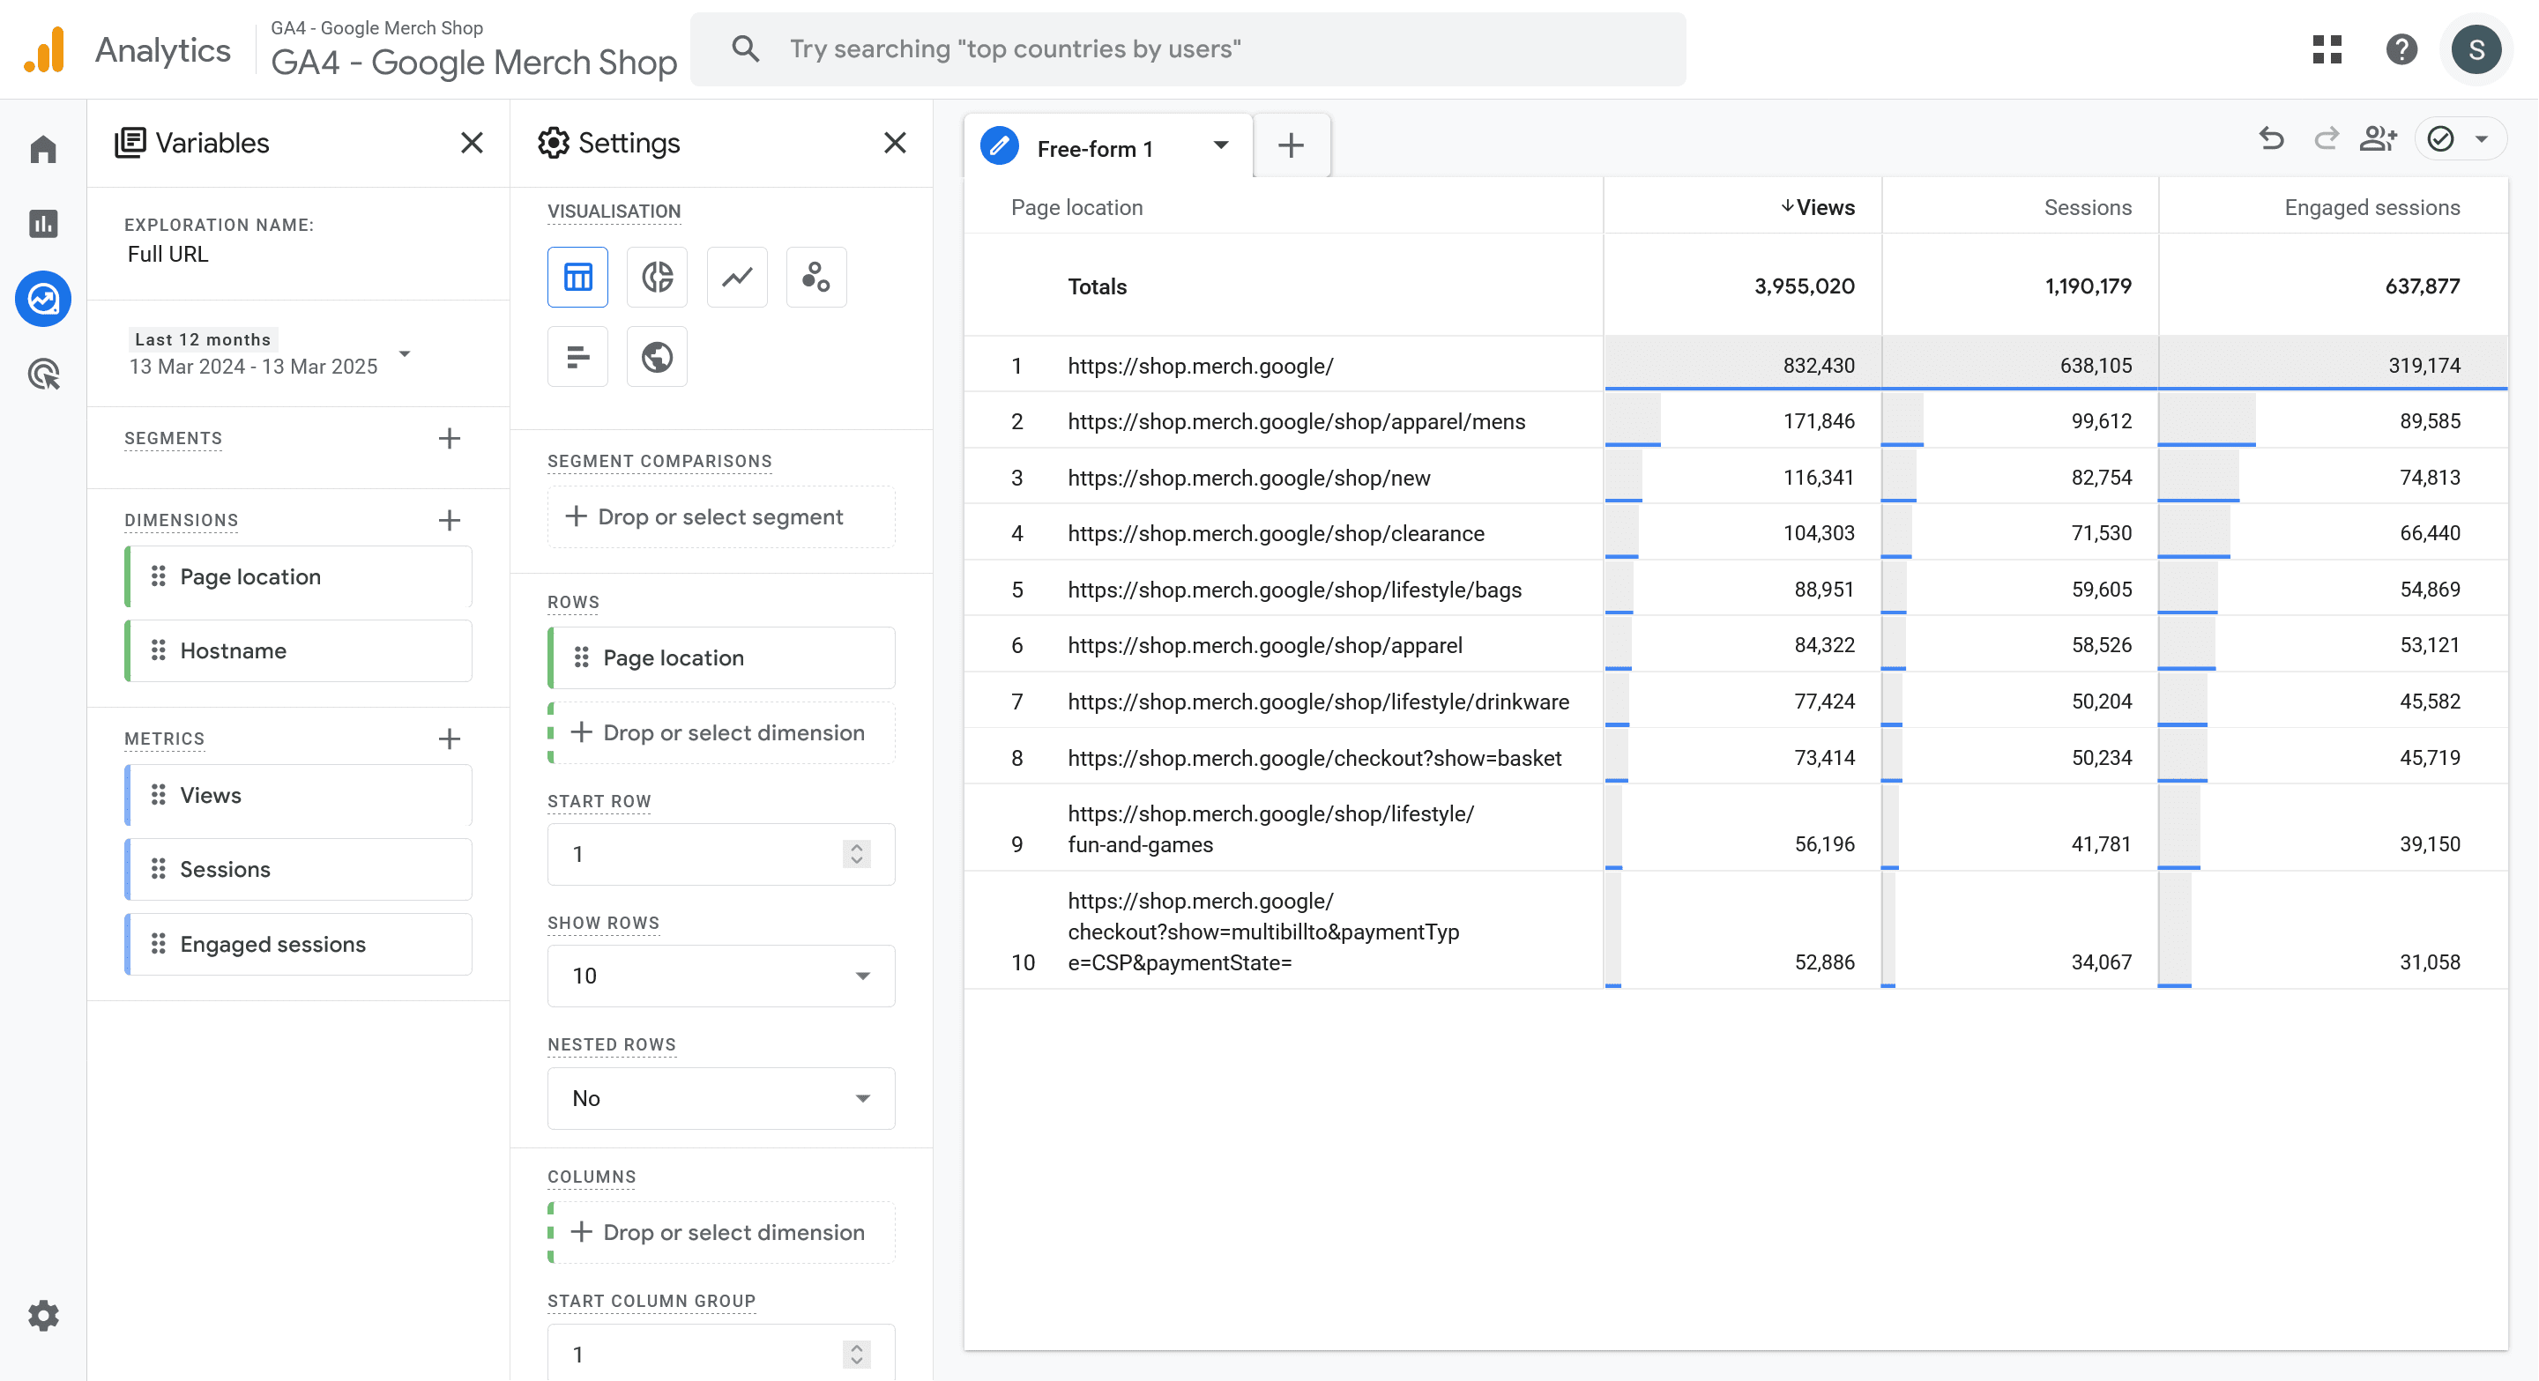2539x1381 pixels.
Task: Click the data quality checkmark icon
Action: point(2440,139)
